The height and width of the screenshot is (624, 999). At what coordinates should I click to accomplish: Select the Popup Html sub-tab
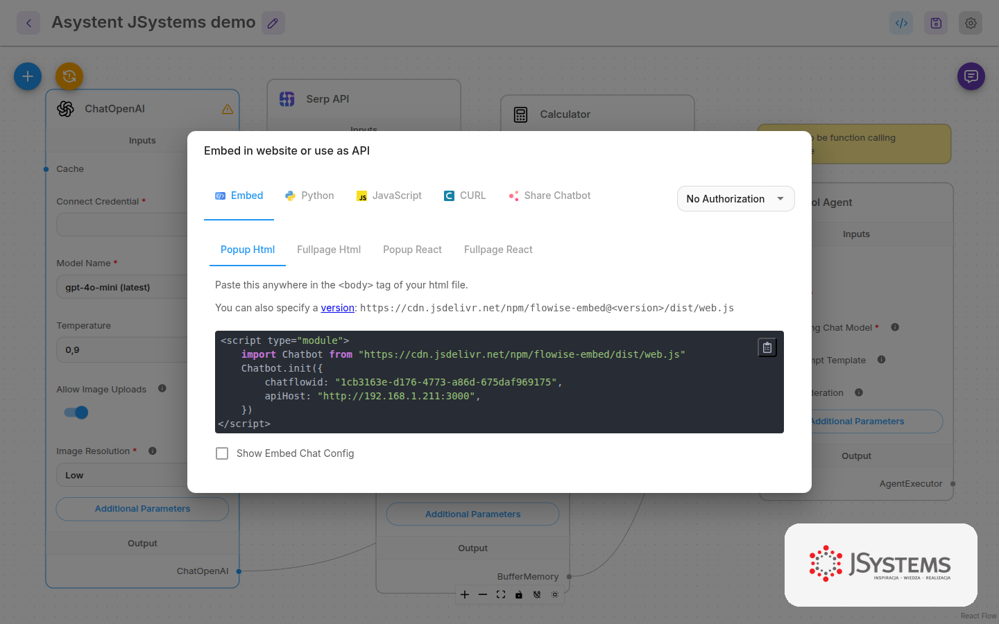[x=248, y=250]
